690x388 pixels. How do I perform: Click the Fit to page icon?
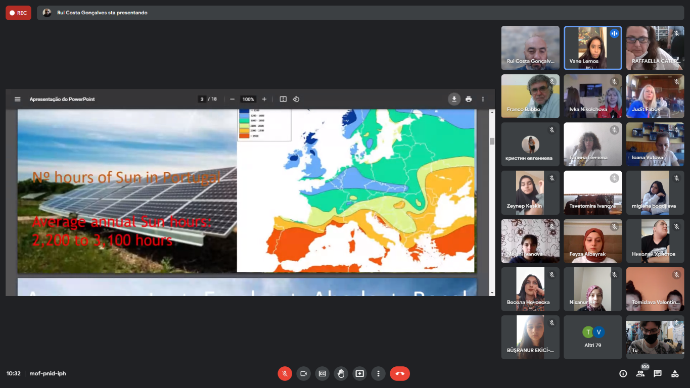[x=283, y=99]
